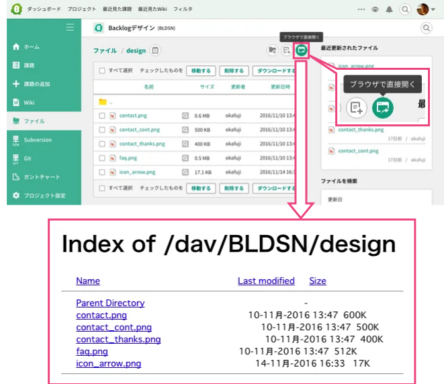
Task: Click the Last modified header link
Action: click(266, 281)
